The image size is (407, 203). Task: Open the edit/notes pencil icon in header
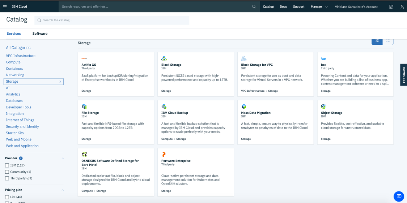point(391,7)
